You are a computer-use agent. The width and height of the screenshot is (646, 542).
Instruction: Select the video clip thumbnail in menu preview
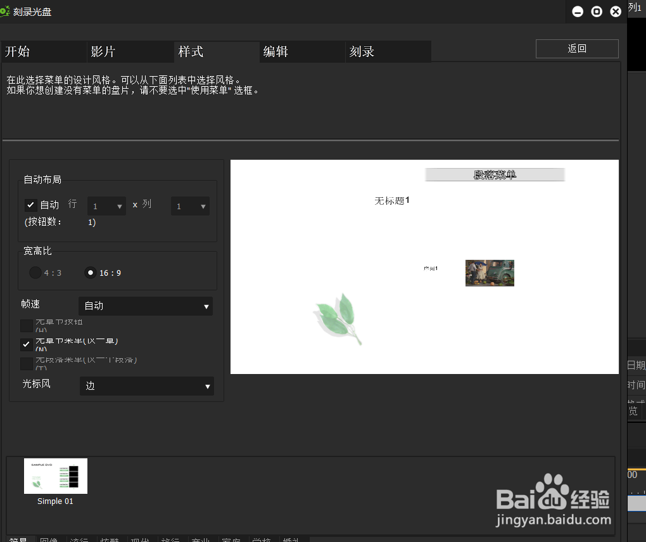490,273
